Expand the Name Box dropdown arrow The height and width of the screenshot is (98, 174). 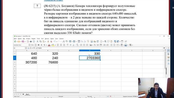click(x=26, y=48)
